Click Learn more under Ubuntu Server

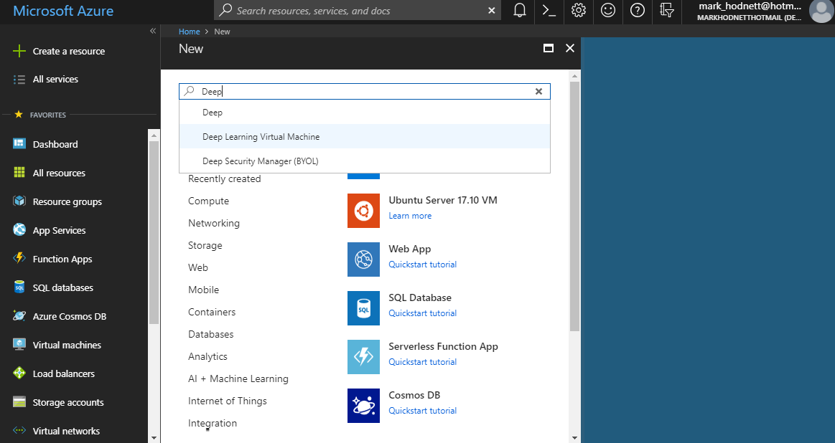point(410,215)
